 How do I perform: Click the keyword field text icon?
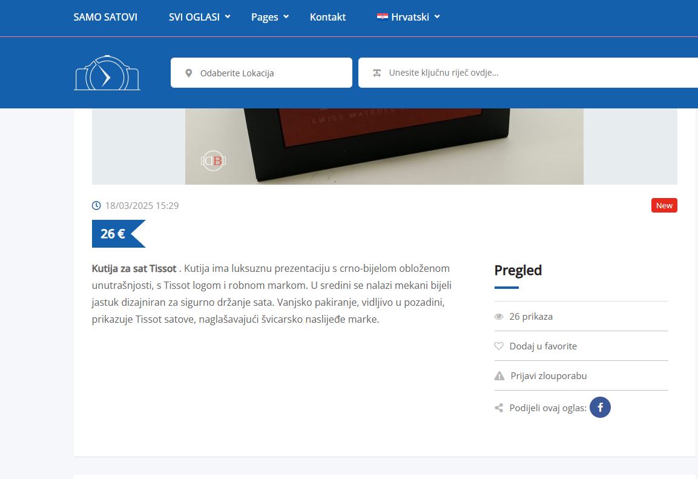click(x=377, y=73)
